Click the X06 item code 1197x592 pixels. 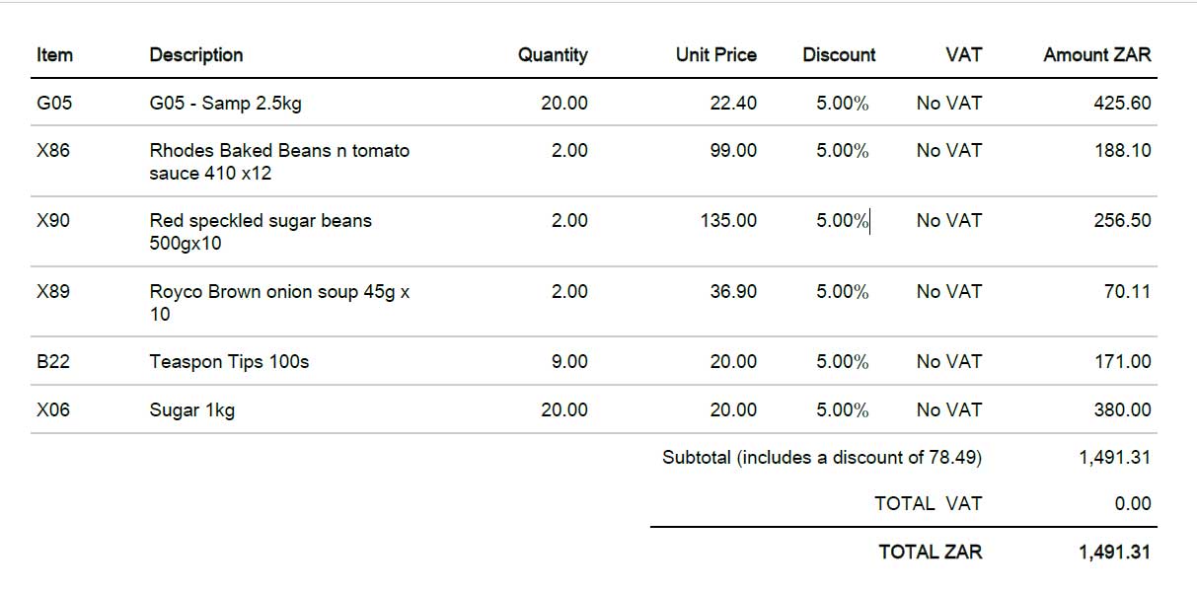[x=53, y=410]
